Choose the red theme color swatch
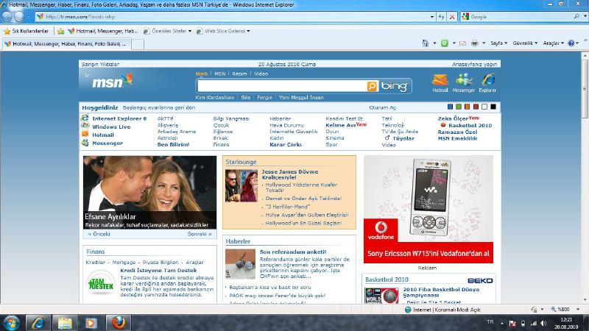 pyautogui.click(x=476, y=107)
